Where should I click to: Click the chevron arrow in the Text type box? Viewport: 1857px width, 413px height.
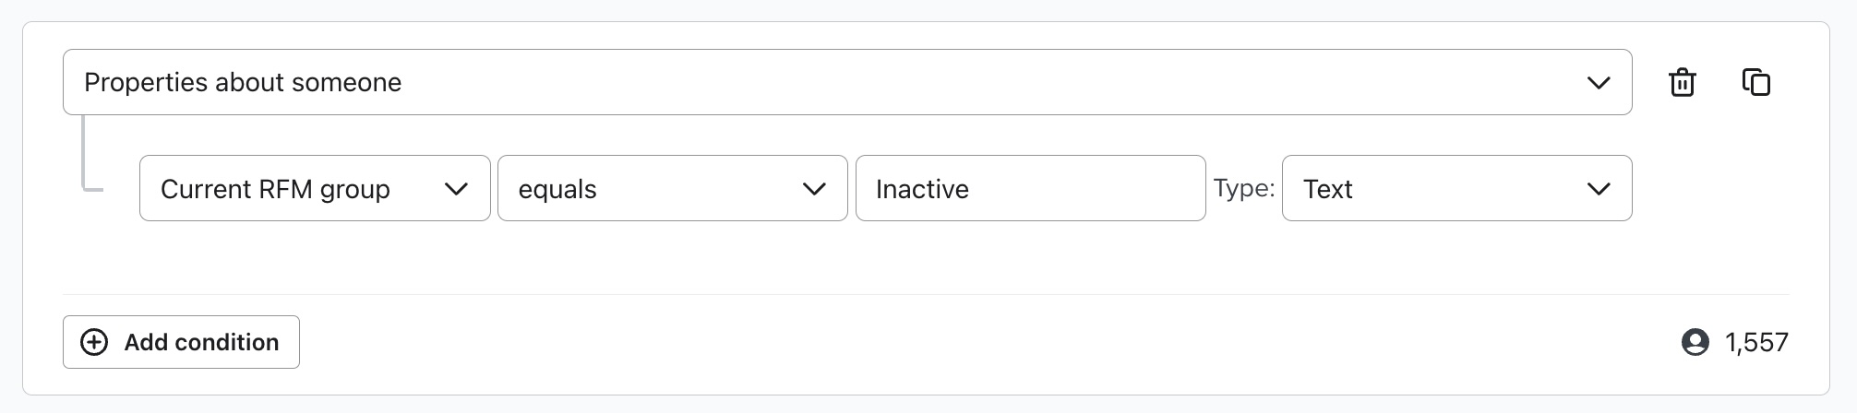(1598, 189)
